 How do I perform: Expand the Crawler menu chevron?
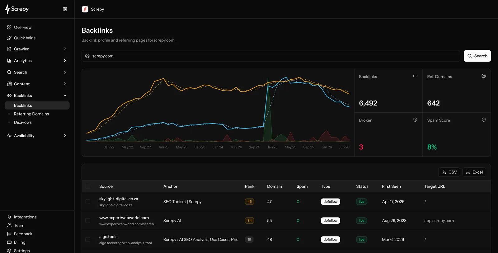click(x=65, y=49)
